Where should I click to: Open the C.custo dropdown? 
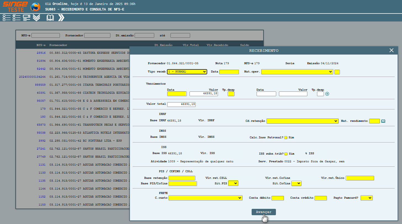(206, 198)
